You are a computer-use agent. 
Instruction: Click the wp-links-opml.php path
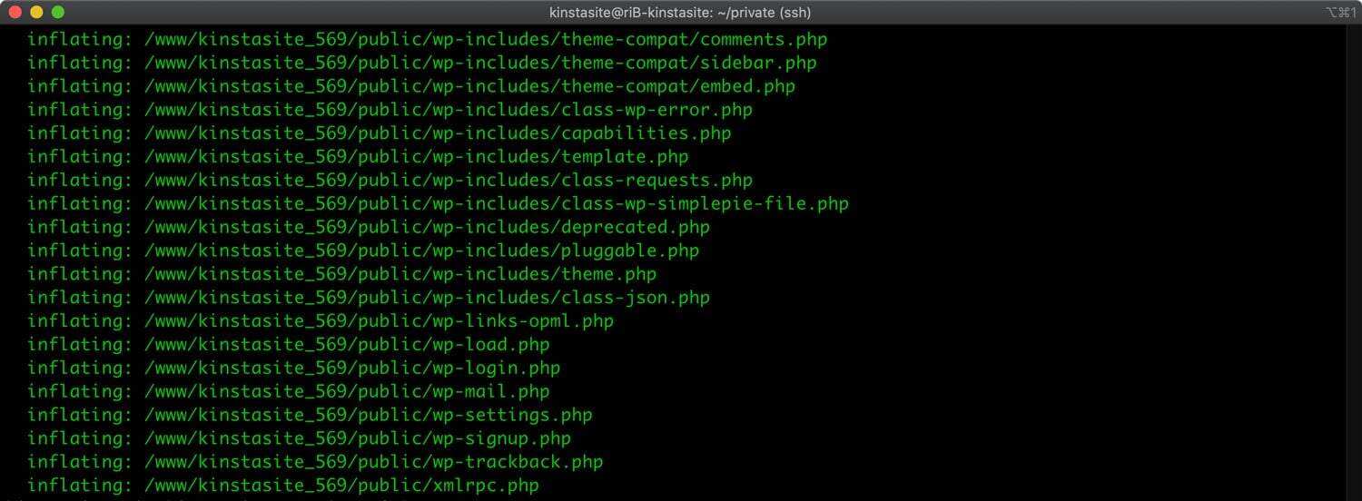(x=379, y=321)
